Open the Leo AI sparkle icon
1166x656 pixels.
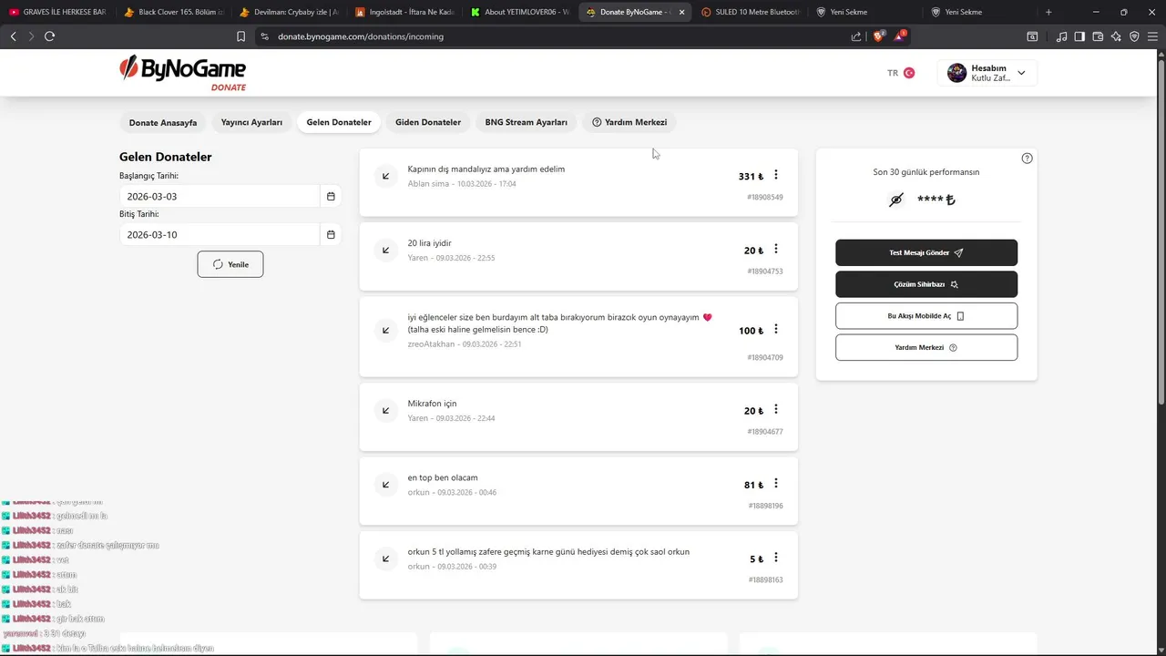1116,36
